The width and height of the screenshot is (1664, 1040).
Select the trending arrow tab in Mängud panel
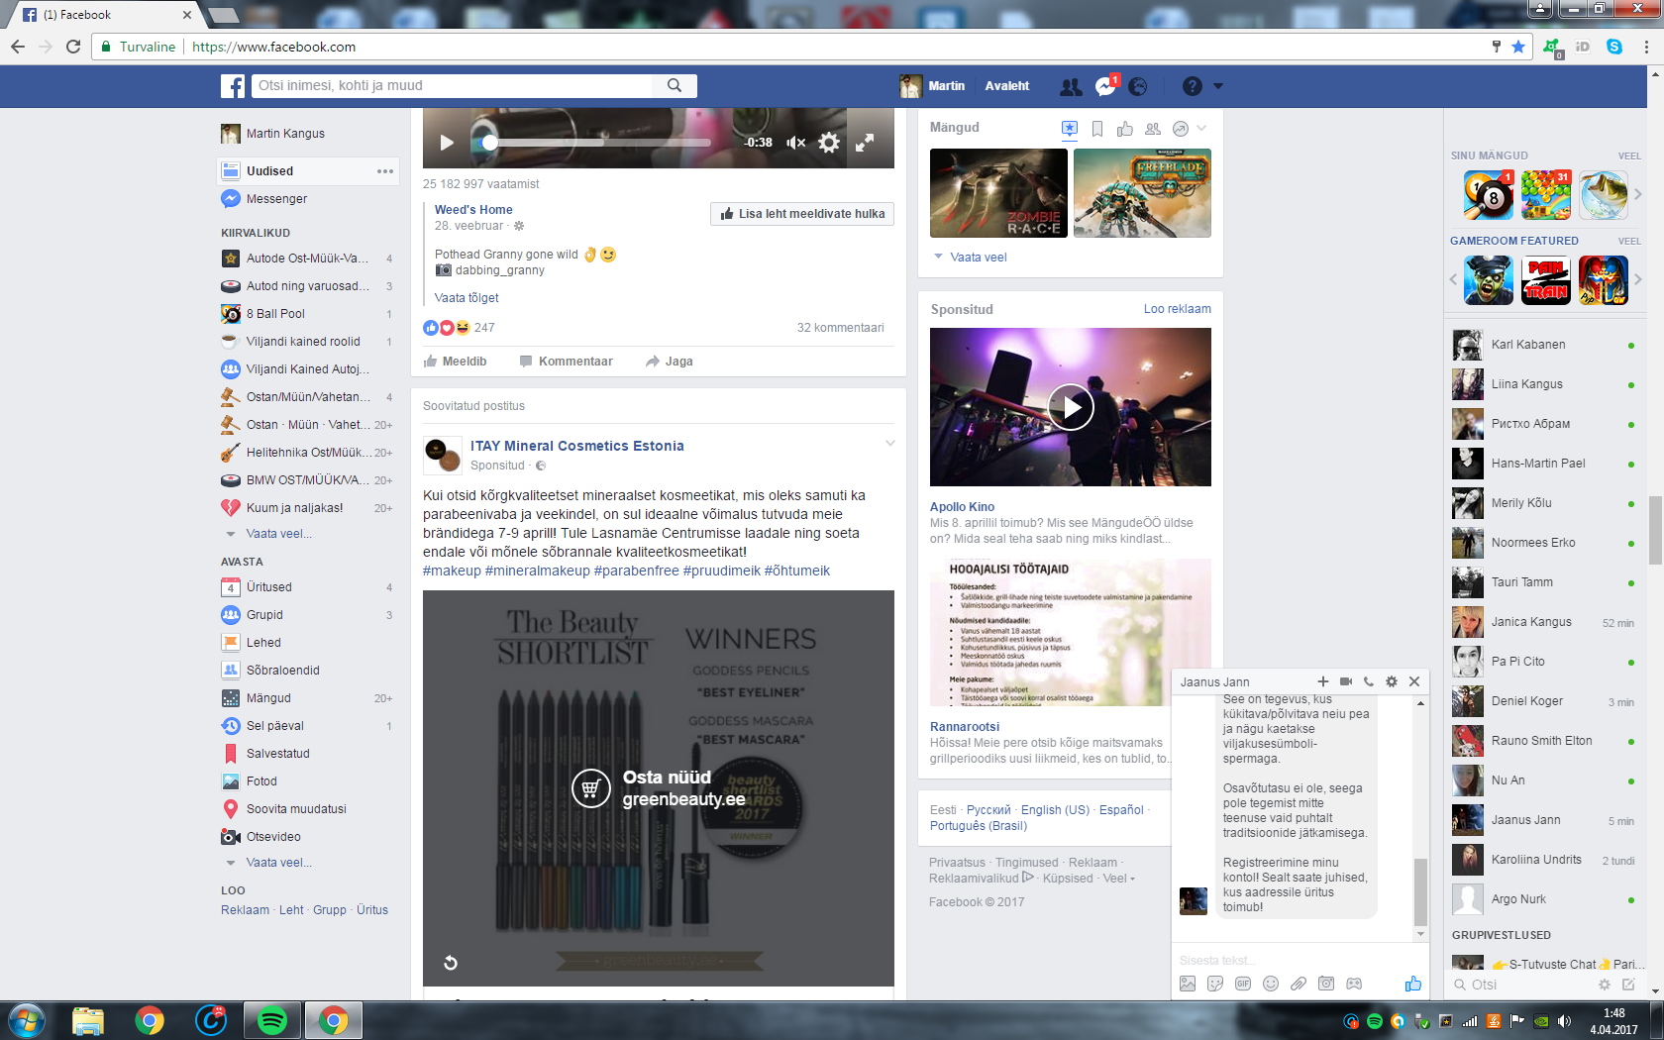tap(1180, 129)
